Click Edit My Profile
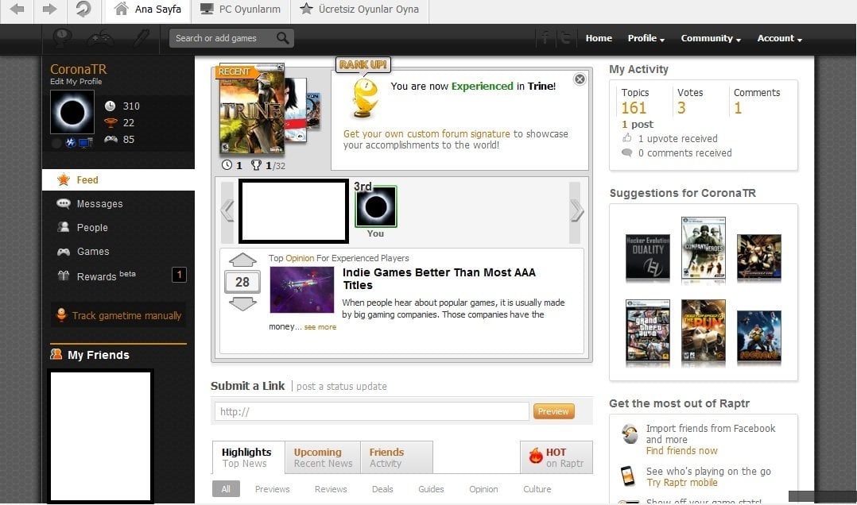The image size is (857, 505). (x=76, y=81)
